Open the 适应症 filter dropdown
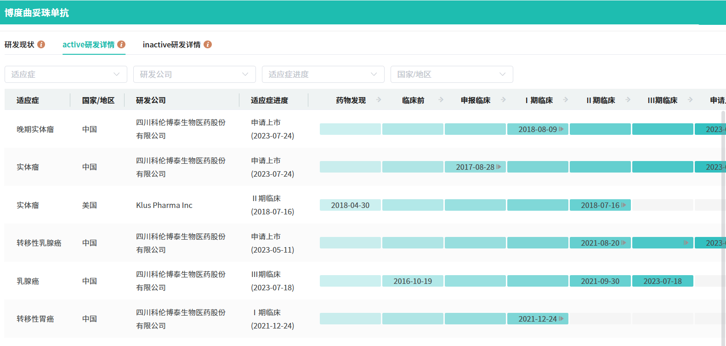This screenshot has height=346, width=726. pyautogui.click(x=66, y=75)
